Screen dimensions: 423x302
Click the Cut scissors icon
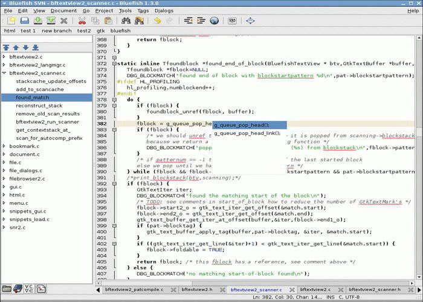tap(82, 21)
